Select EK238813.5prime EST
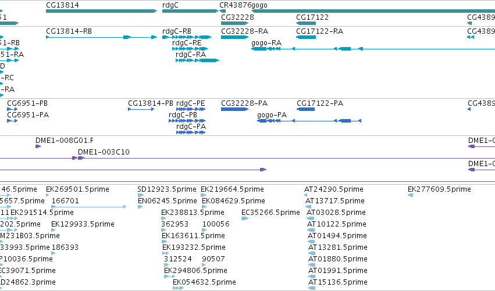 click(163, 218)
